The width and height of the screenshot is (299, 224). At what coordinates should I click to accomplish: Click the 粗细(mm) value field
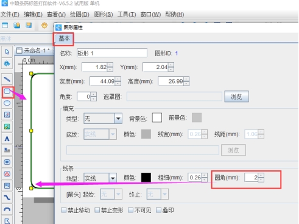tap(195, 178)
